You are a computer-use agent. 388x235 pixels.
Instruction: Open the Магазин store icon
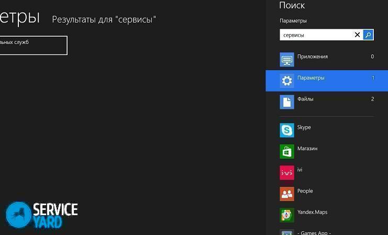pos(287,151)
